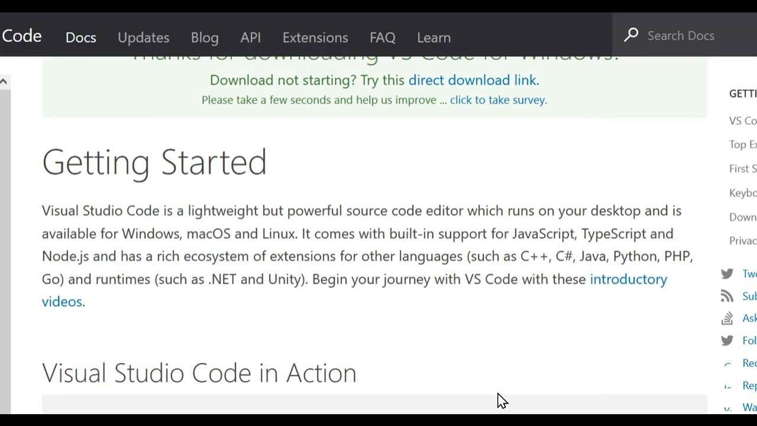Click the VS Code logo text

[x=21, y=36]
